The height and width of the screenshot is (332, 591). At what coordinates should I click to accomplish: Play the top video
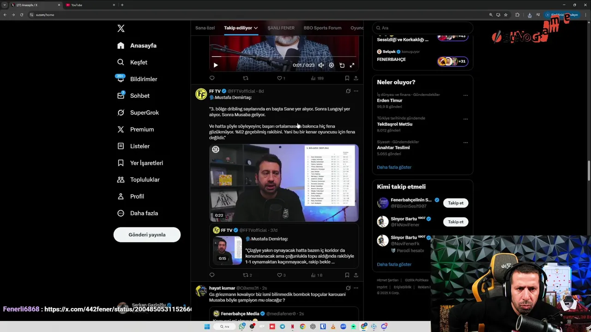pyautogui.click(x=216, y=65)
